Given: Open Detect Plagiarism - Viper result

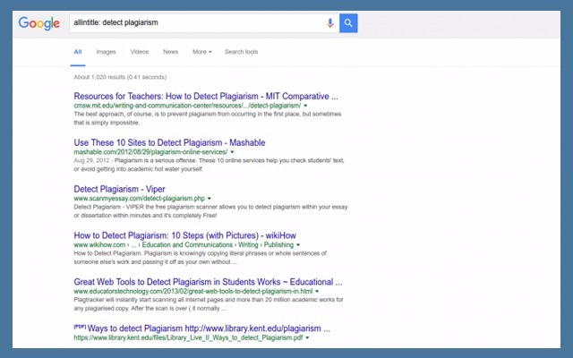Looking at the screenshot, I should click(x=119, y=189).
